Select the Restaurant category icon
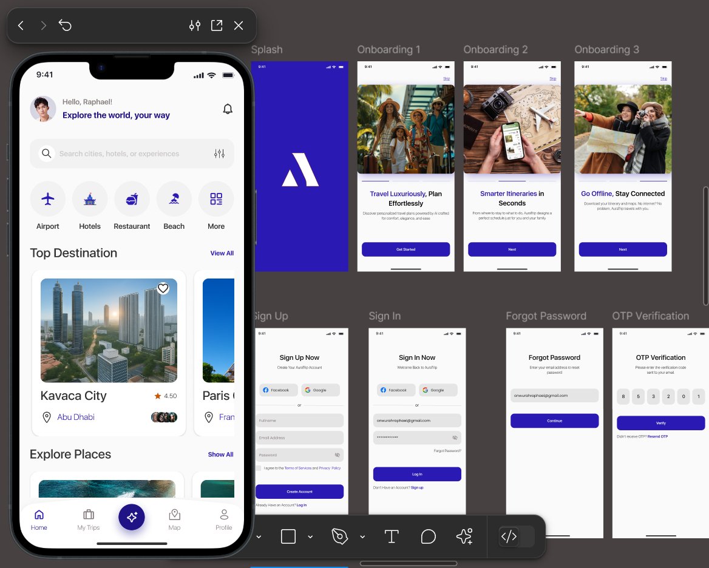 click(x=132, y=199)
